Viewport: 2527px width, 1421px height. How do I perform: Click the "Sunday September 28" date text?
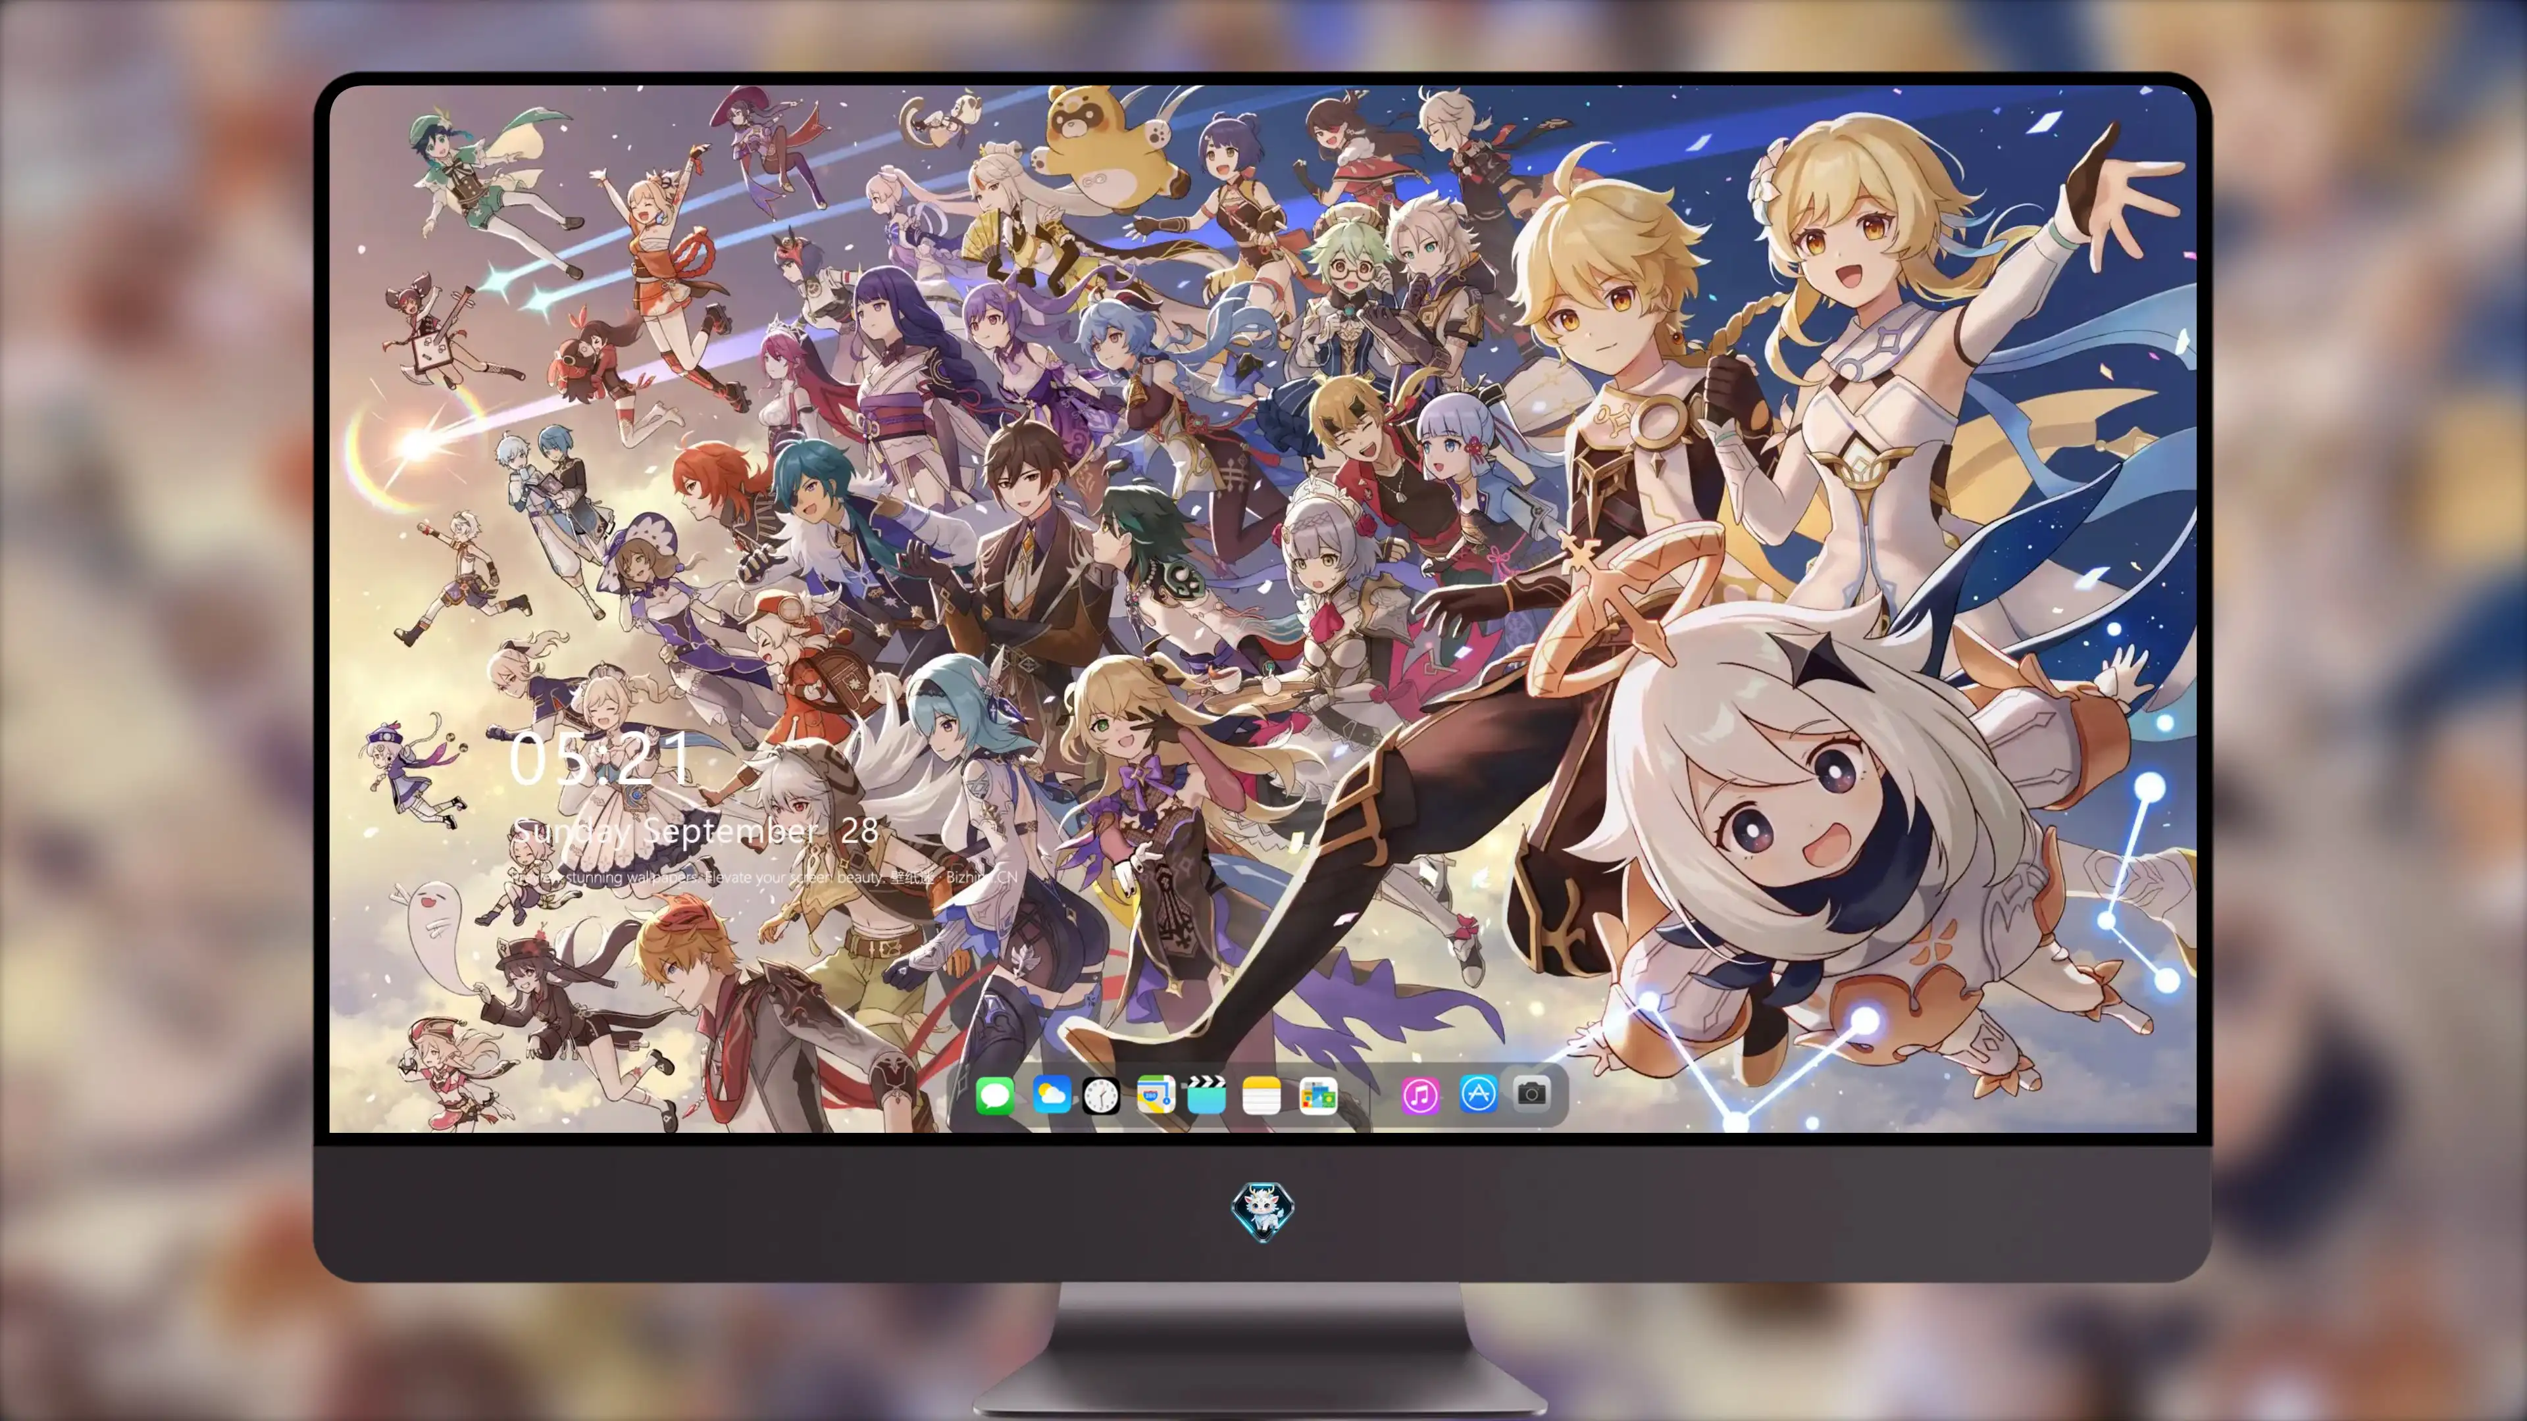696,832
